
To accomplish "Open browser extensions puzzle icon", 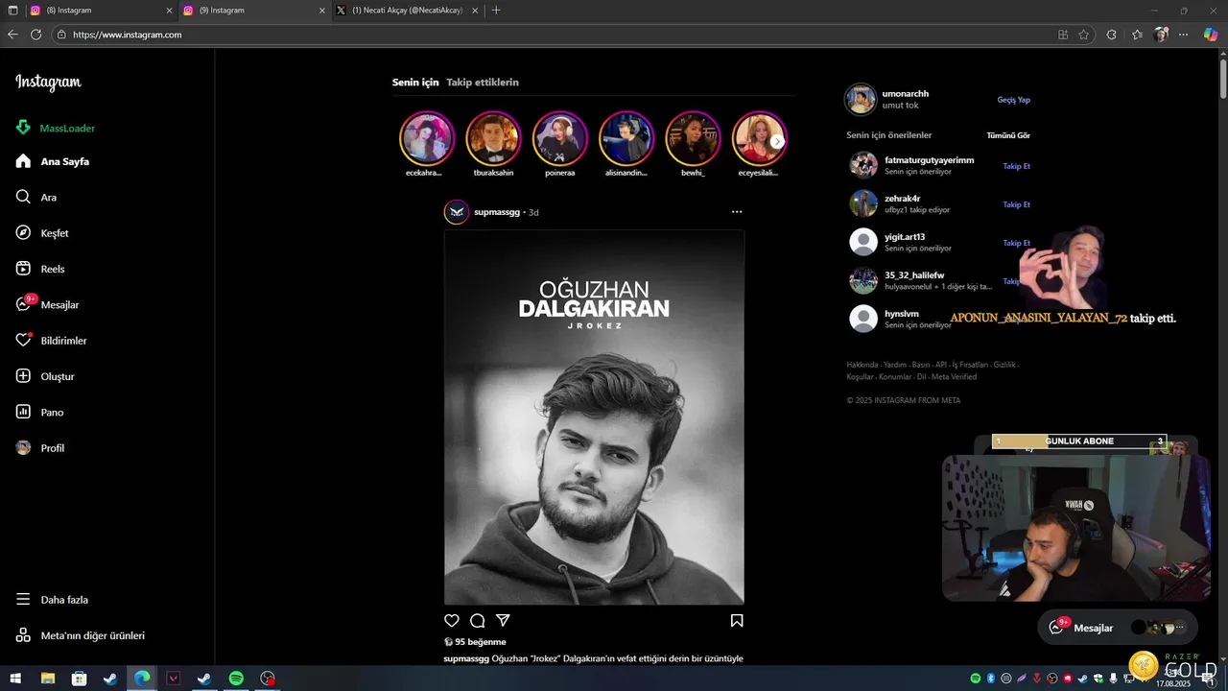I will click(1111, 35).
